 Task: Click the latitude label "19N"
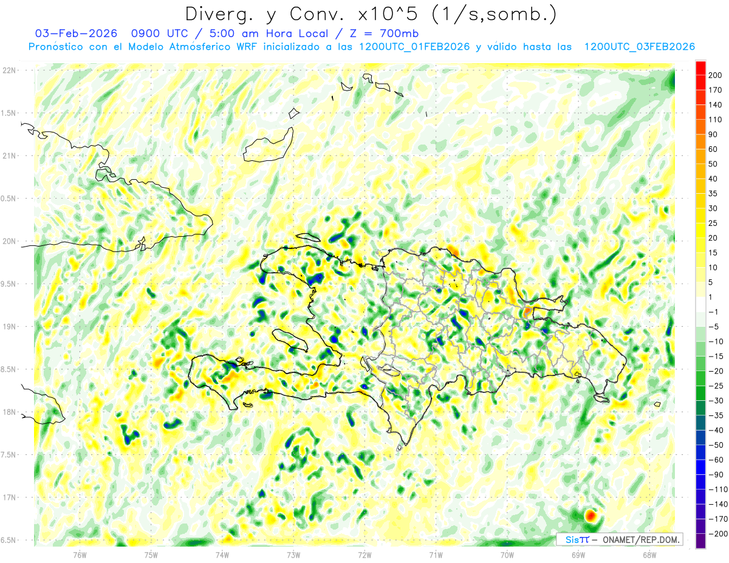[x=10, y=327]
